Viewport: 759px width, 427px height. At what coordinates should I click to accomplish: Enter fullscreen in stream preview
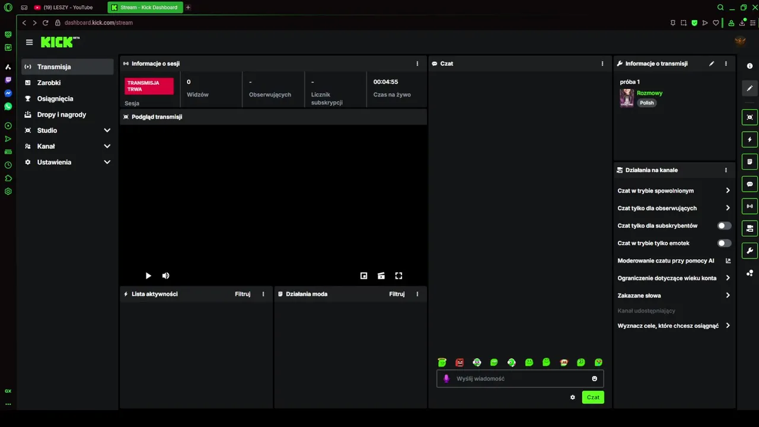tap(398, 276)
